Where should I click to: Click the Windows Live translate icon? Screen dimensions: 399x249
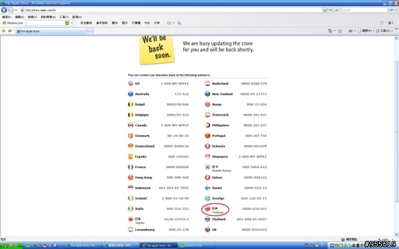coord(180,23)
